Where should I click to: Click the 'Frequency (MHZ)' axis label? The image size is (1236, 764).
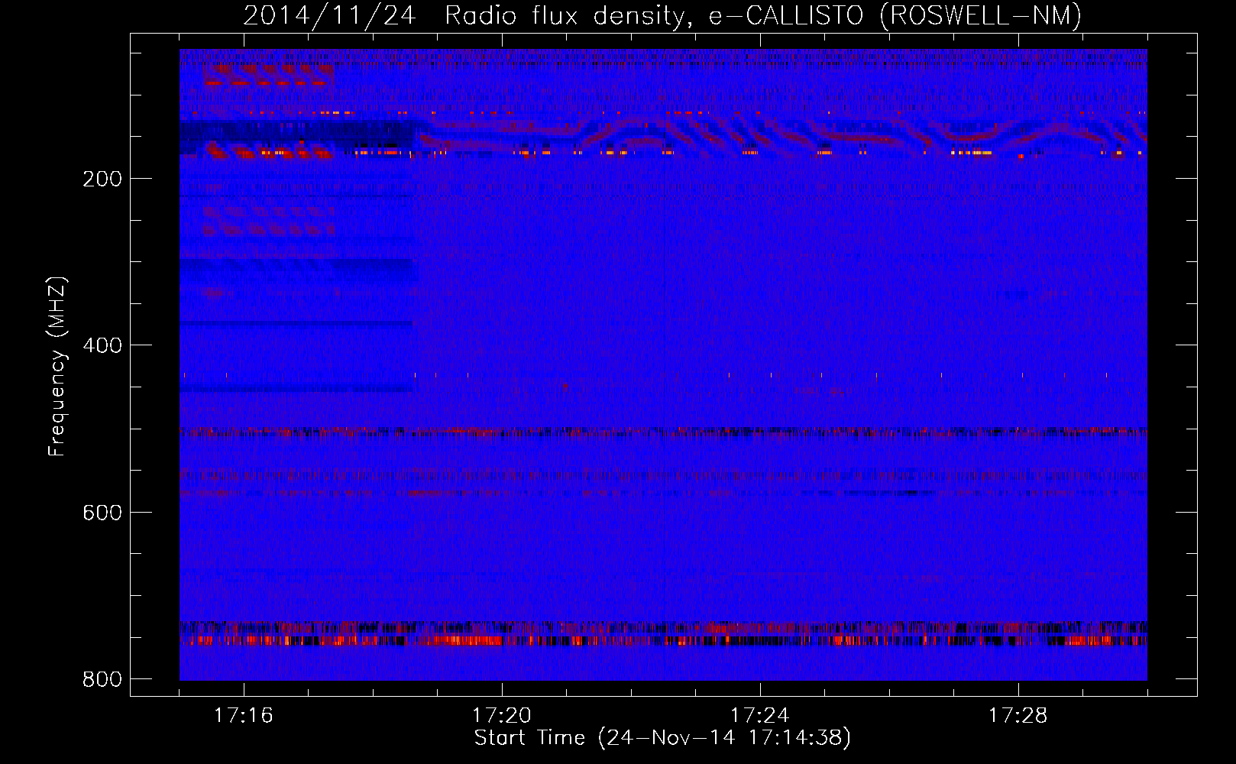click(x=57, y=366)
